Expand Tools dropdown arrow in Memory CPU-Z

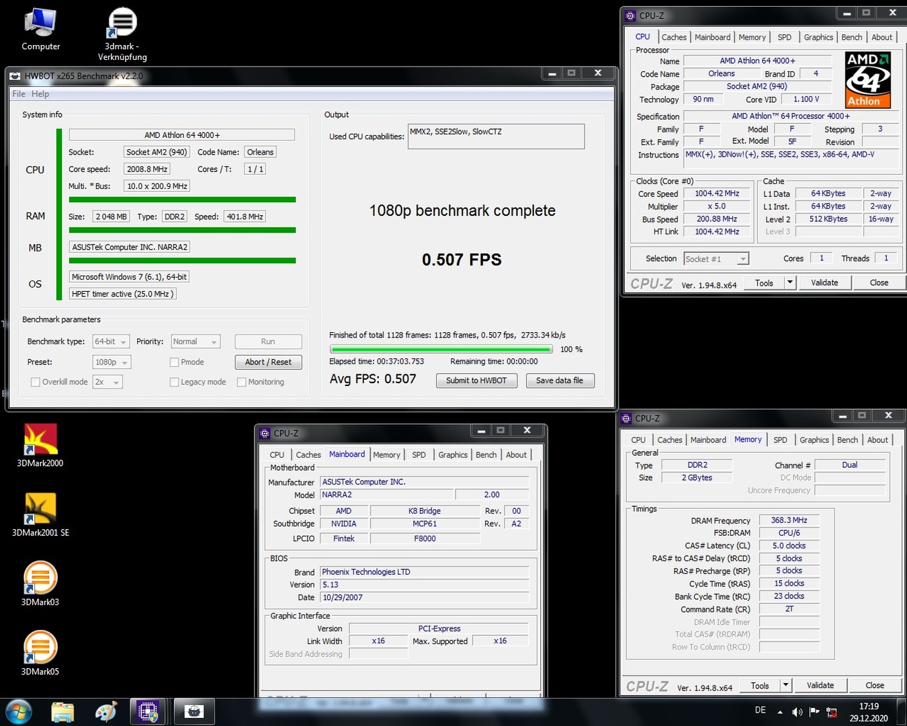coord(785,686)
